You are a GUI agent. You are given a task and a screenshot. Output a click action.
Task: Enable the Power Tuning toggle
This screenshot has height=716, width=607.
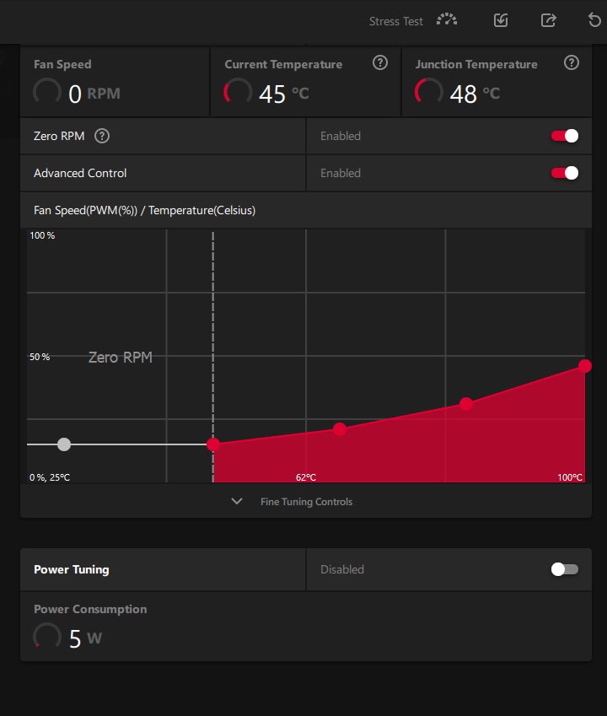[x=565, y=569]
